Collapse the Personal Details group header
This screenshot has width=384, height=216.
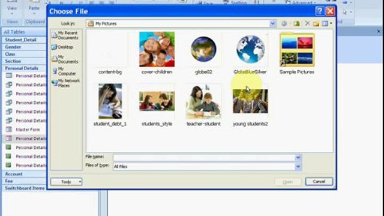pos(24,68)
